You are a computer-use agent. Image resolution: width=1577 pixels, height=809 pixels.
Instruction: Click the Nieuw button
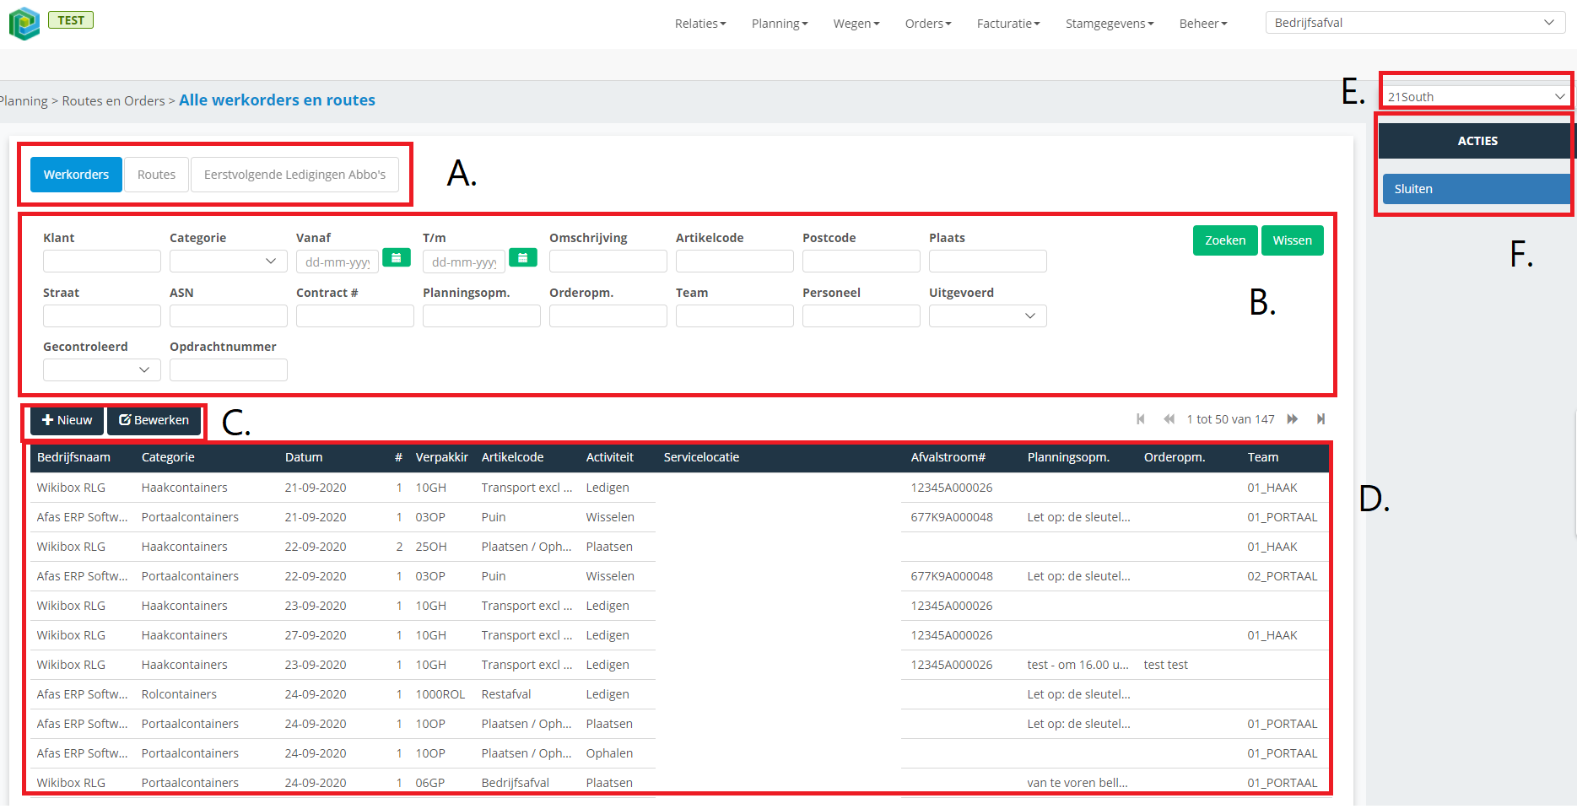[x=67, y=420]
